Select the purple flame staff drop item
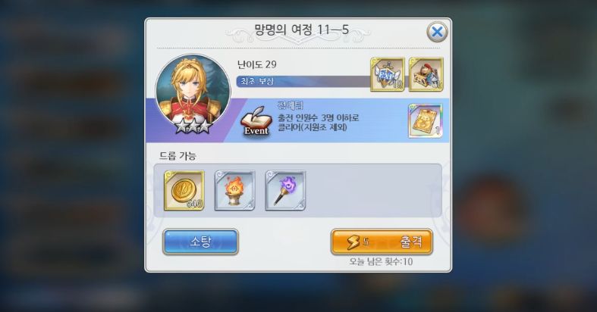This screenshot has width=597, height=312. click(285, 190)
